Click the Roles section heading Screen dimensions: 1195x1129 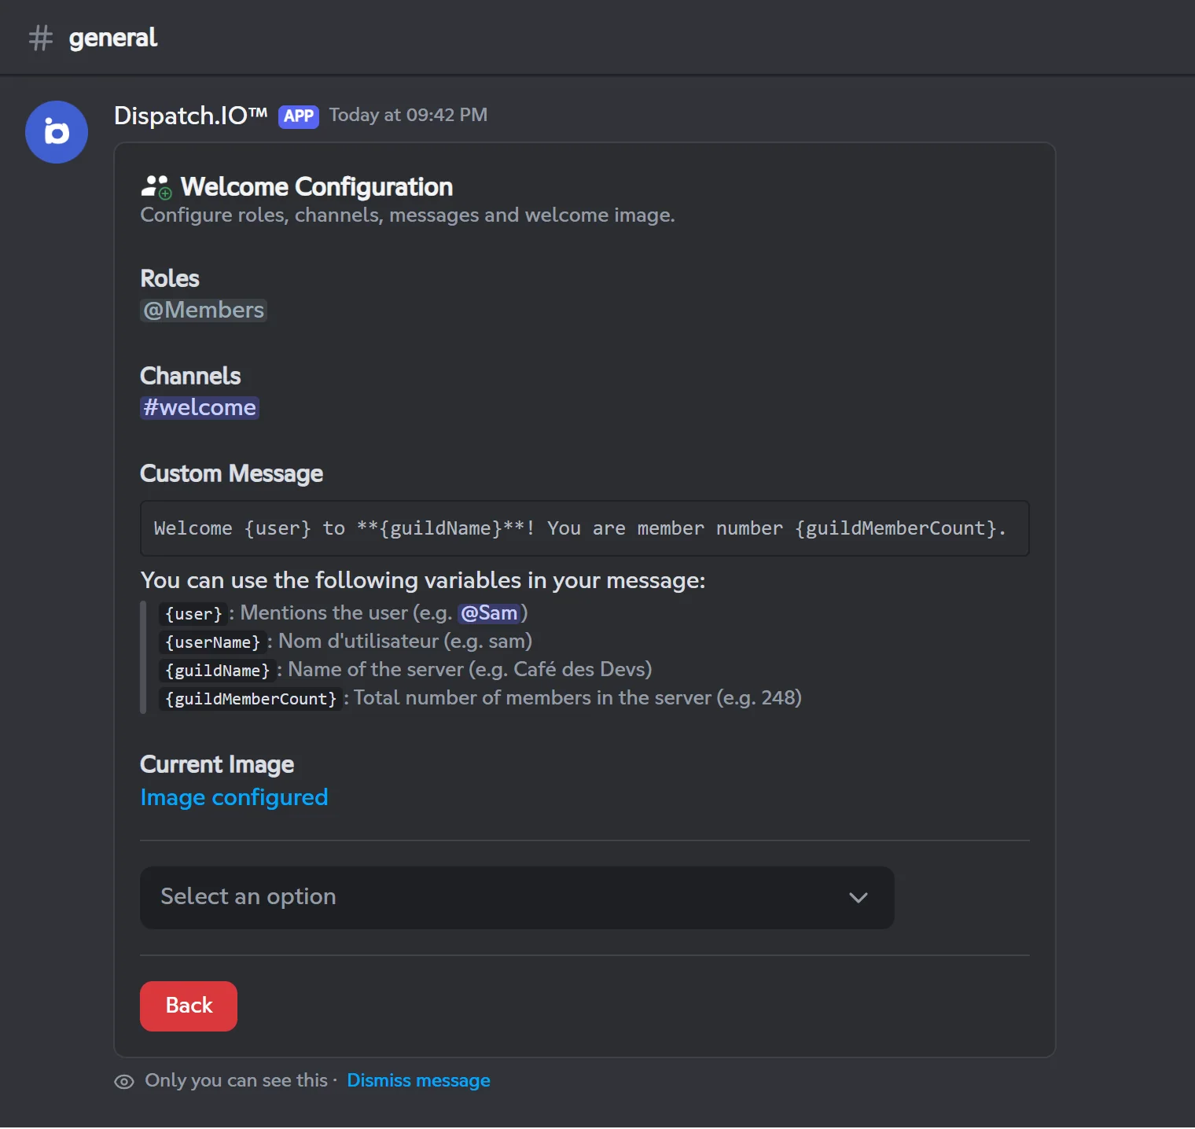pos(170,279)
